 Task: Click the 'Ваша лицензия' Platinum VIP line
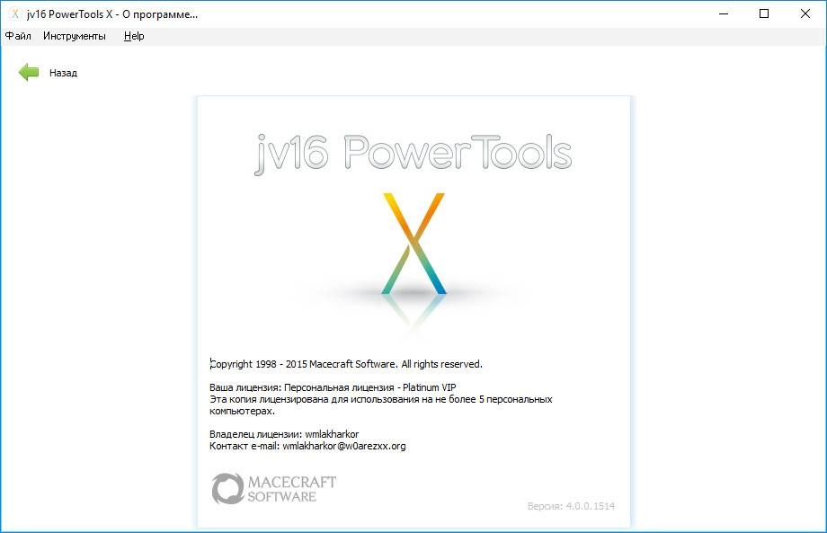click(x=333, y=387)
